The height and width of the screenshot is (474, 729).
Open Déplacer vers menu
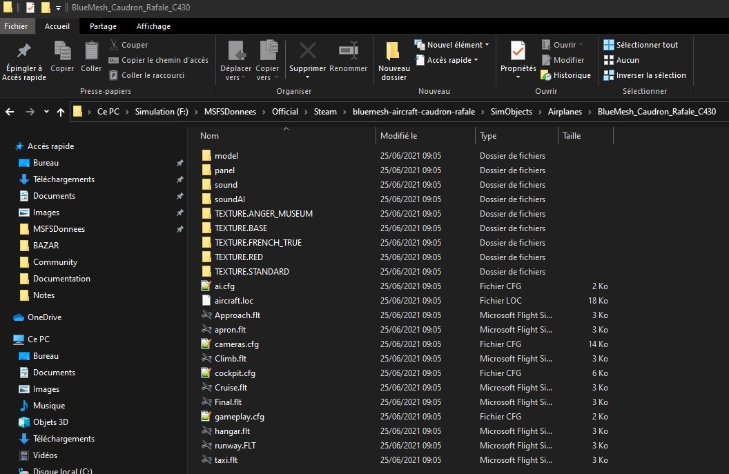pyautogui.click(x=235, y=61)
